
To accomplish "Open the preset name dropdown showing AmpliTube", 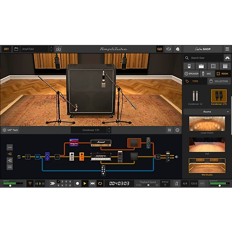I will 35,49.
